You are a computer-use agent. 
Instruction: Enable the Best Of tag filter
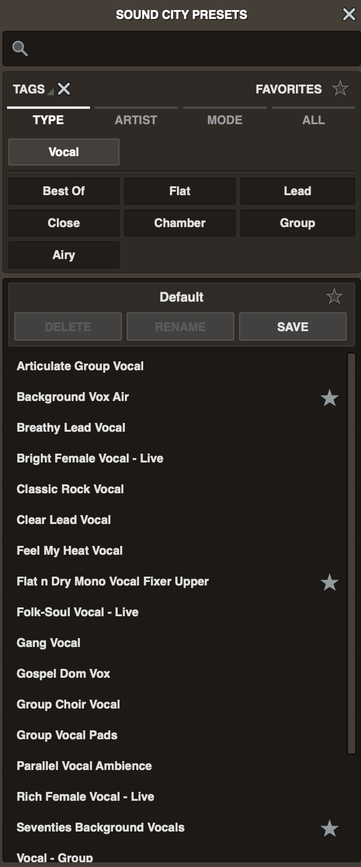[x=64, y=191]
